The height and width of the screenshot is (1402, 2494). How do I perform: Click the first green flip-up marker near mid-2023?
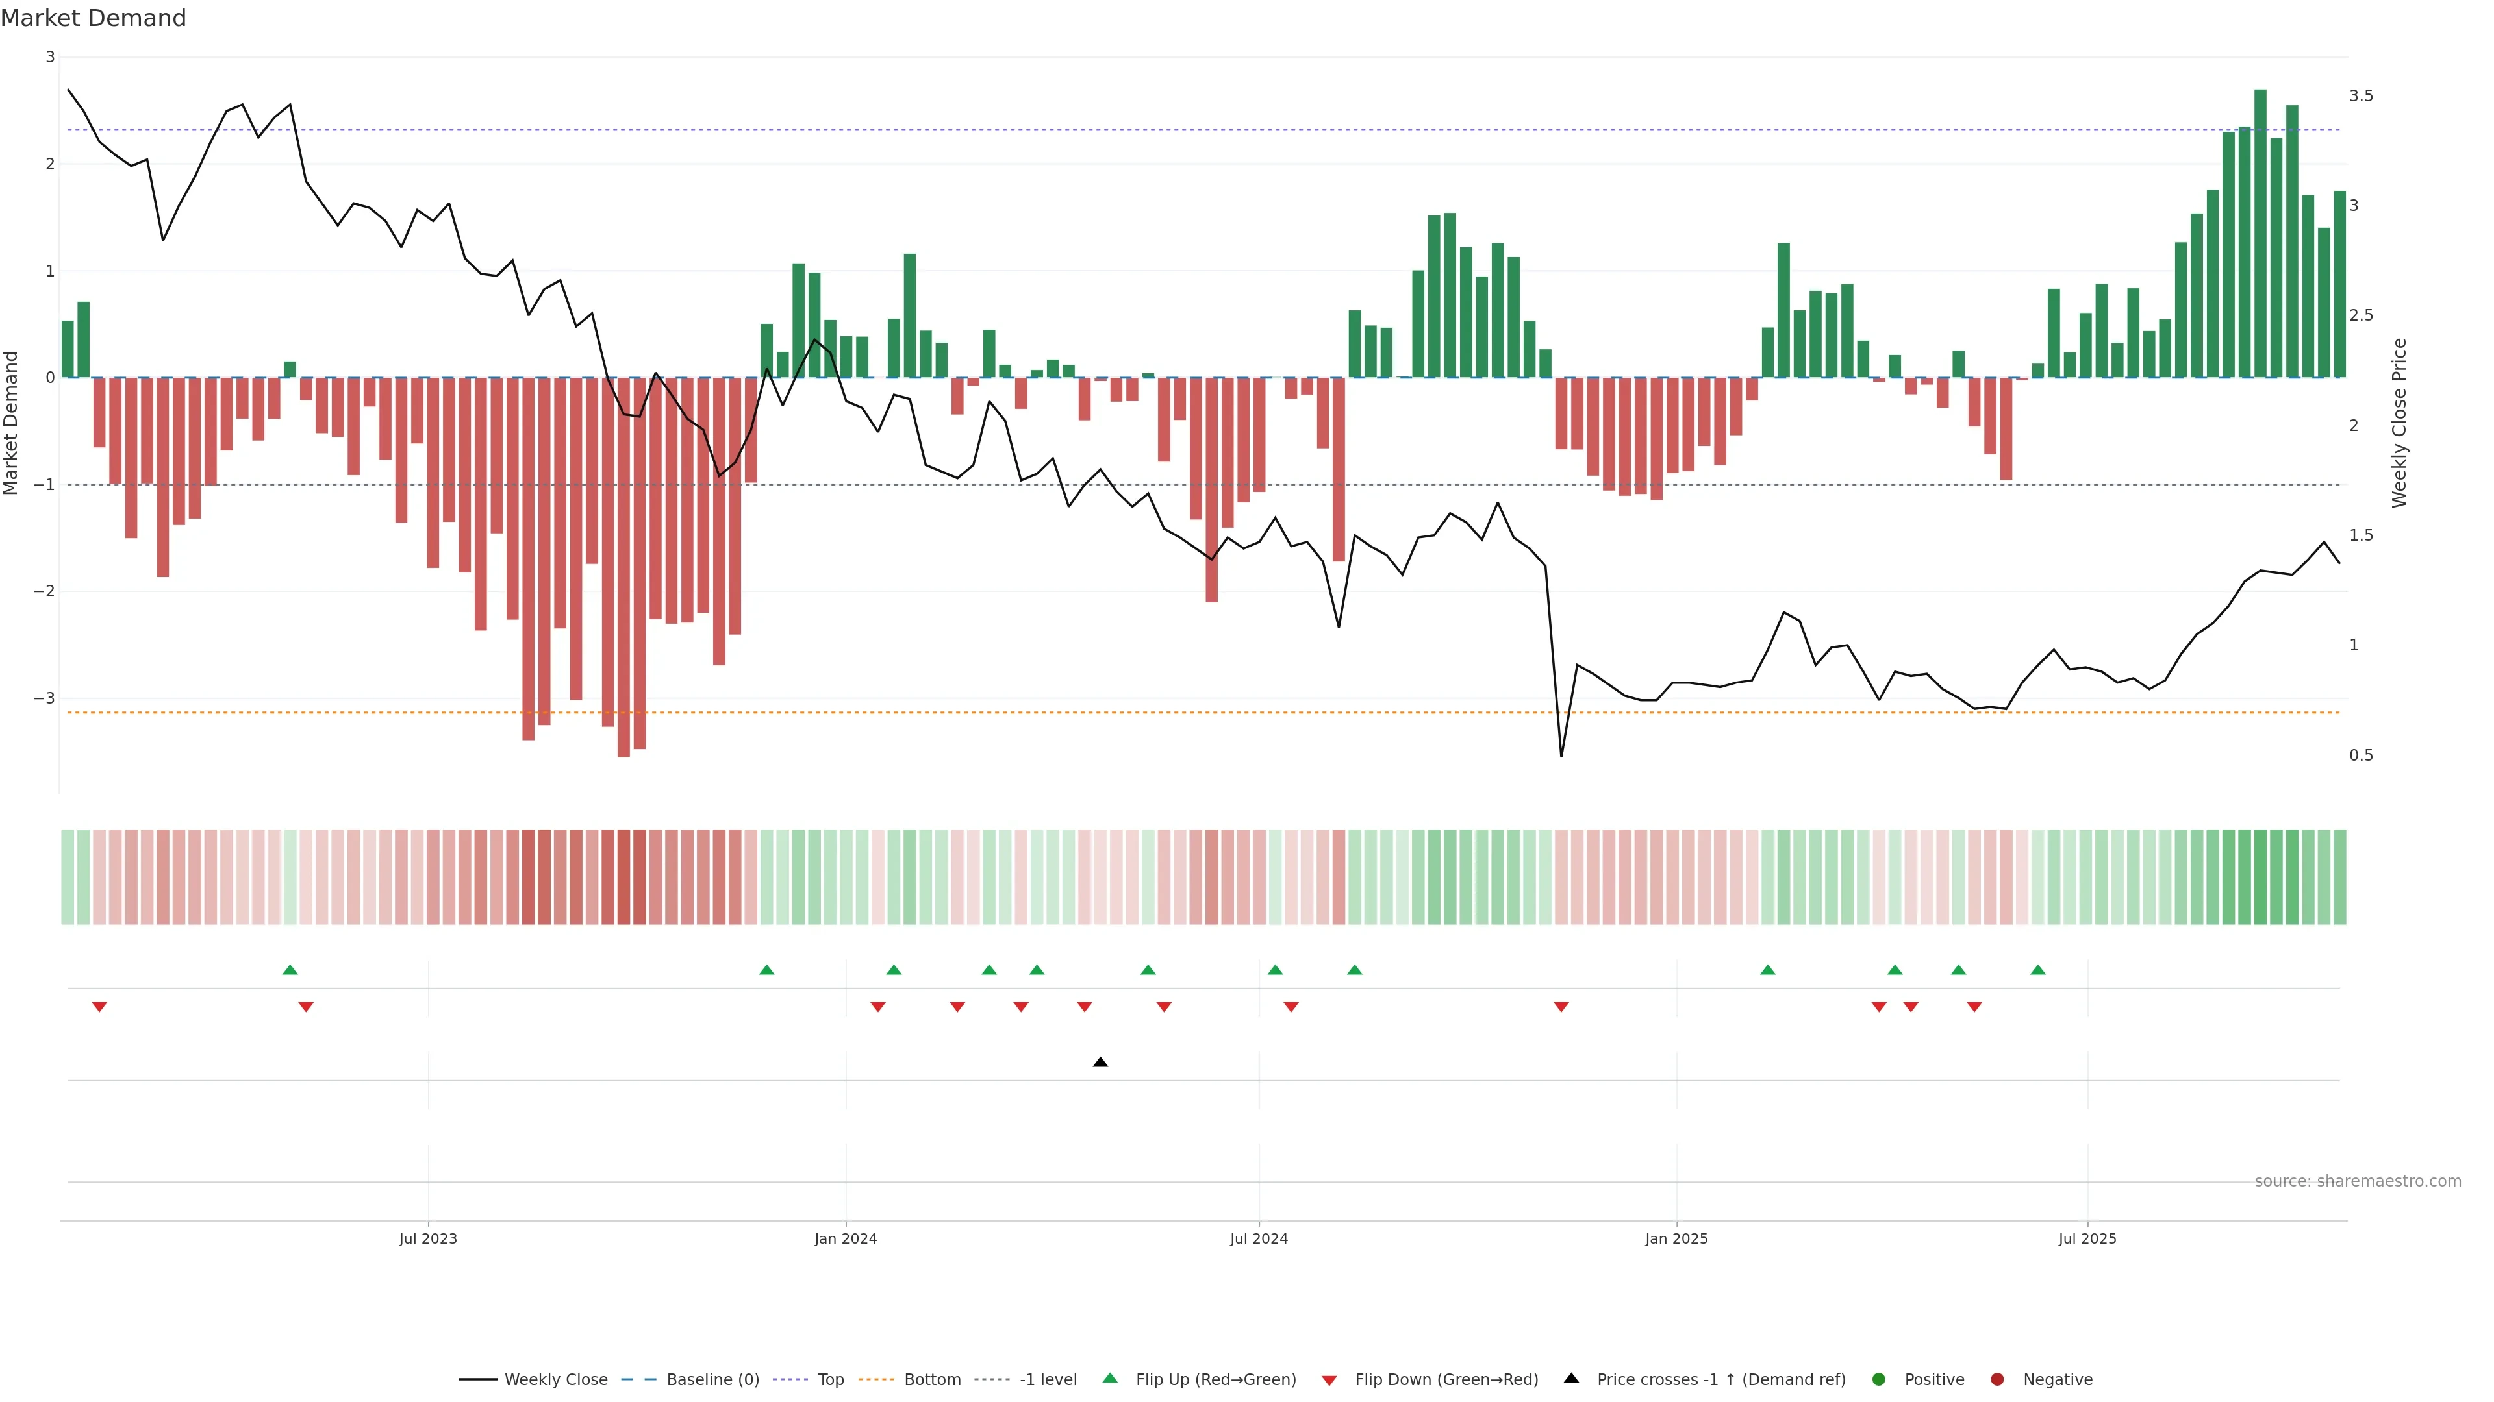point(290,970)
